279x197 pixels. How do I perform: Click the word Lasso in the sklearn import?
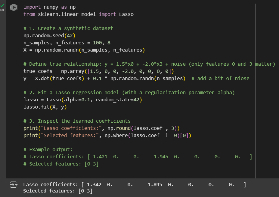click(126, 14)
